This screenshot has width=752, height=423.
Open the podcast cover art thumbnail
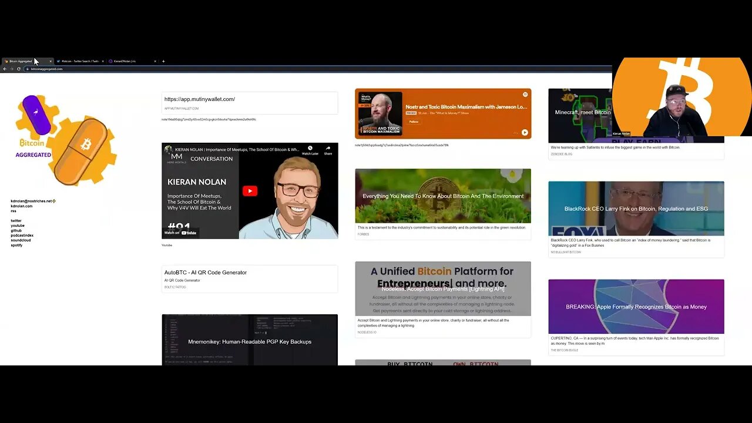pos(380,113)
